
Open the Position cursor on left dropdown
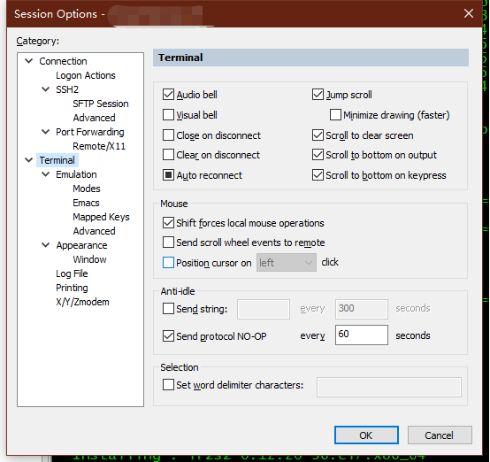pos(287,263)
